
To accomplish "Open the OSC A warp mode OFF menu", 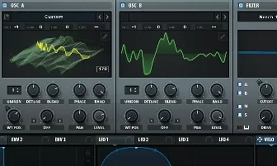I will point(47,127).
